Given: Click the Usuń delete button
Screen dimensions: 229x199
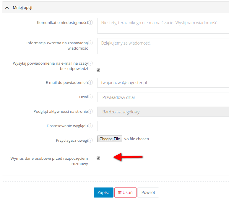Looking at the screenshot, I should [125, 193].
